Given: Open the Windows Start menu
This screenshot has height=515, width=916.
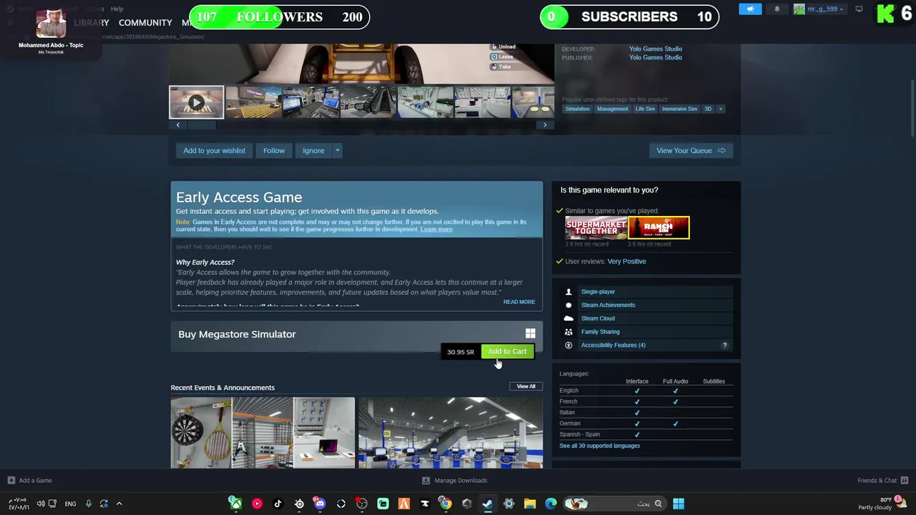Looking at the screenshot, I should point(678,504).
